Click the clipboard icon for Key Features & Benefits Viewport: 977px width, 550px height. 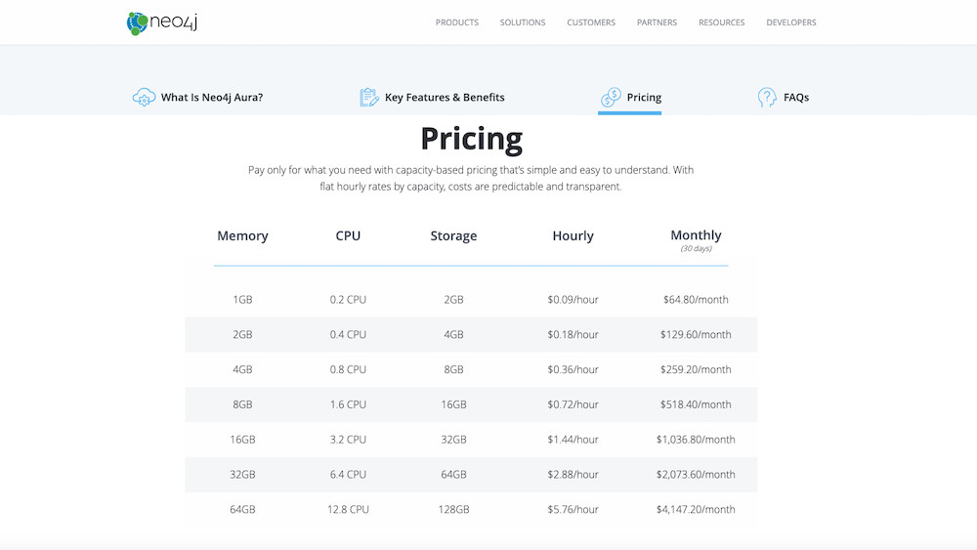[x=369, y=98]
